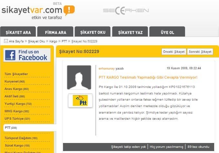Open the FİRMA ARA tab
The width and height of the screenshot is (219, 153).
pyautogui.click(x=56, y=32)
